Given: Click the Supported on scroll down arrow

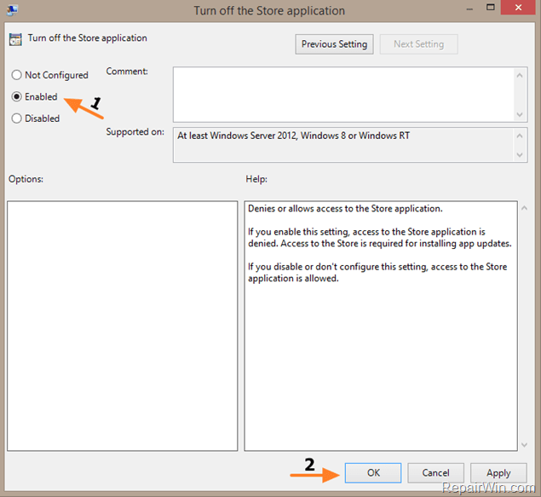Looking at the screenshot, I should [520, 155].
